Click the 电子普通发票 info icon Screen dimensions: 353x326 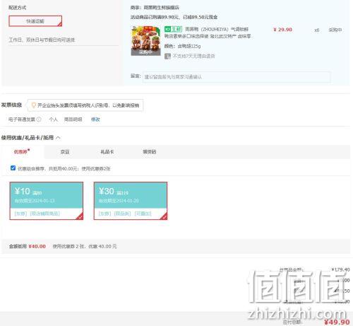pyautogui.click(x=39, y=120)
